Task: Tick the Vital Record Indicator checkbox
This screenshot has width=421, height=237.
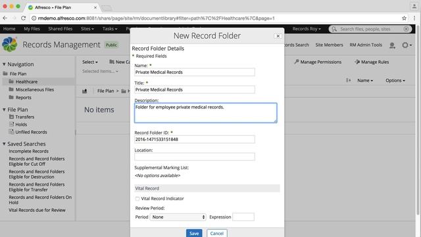Action: tap(137, 199)
